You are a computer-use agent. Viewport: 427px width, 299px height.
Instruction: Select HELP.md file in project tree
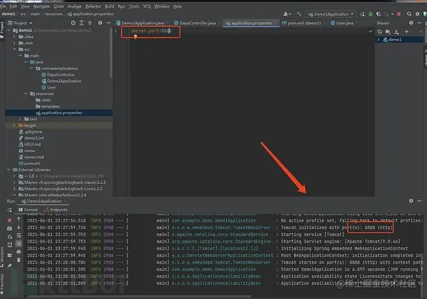click(x=30, y=145)
